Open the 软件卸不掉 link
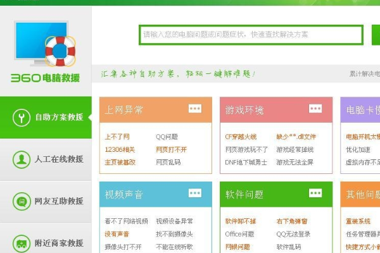The width and height of the screenshot is (380, 253). pyautogui.click(x=241, y=221)
